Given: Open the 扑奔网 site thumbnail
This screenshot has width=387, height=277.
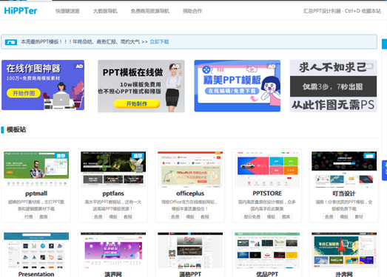Looking at the screenshot, I should pos(344,250).
